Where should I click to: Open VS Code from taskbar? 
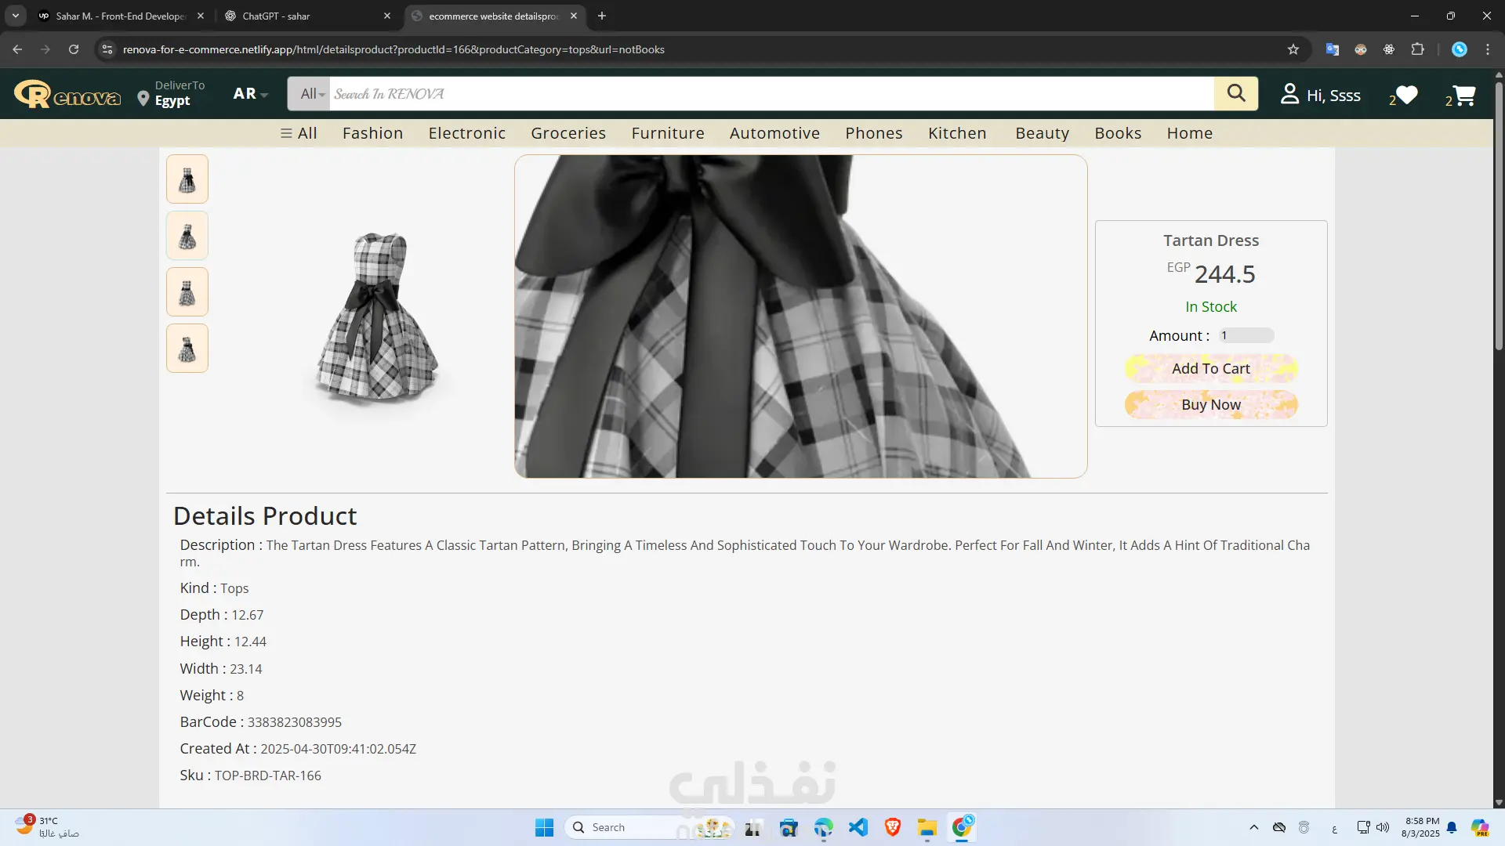point(858,827)
